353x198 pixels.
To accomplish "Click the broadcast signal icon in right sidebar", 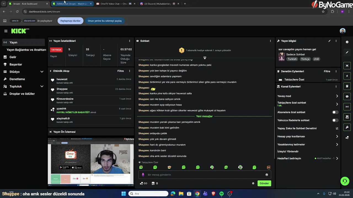I will click(347, 107).
